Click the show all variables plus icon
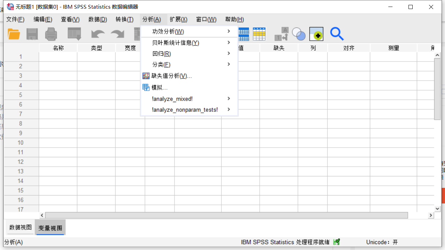The width and height of the screenshot is (445, 250). coord(316,34)
